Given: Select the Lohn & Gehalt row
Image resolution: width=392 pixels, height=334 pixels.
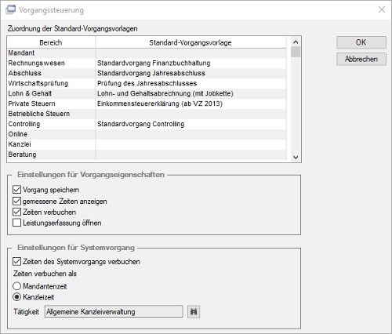Looking at the screenshot, I should click(x=147, y=93).
